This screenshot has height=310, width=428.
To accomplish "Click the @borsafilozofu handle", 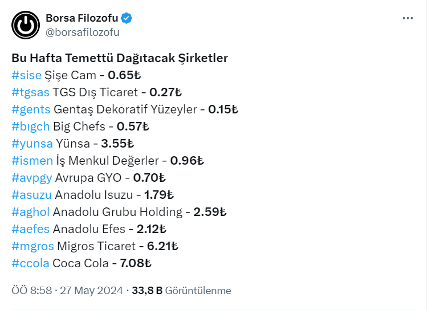I will coord(82,32).
